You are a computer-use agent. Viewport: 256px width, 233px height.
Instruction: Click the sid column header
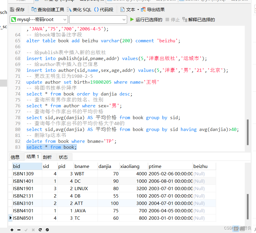[50, 166]
